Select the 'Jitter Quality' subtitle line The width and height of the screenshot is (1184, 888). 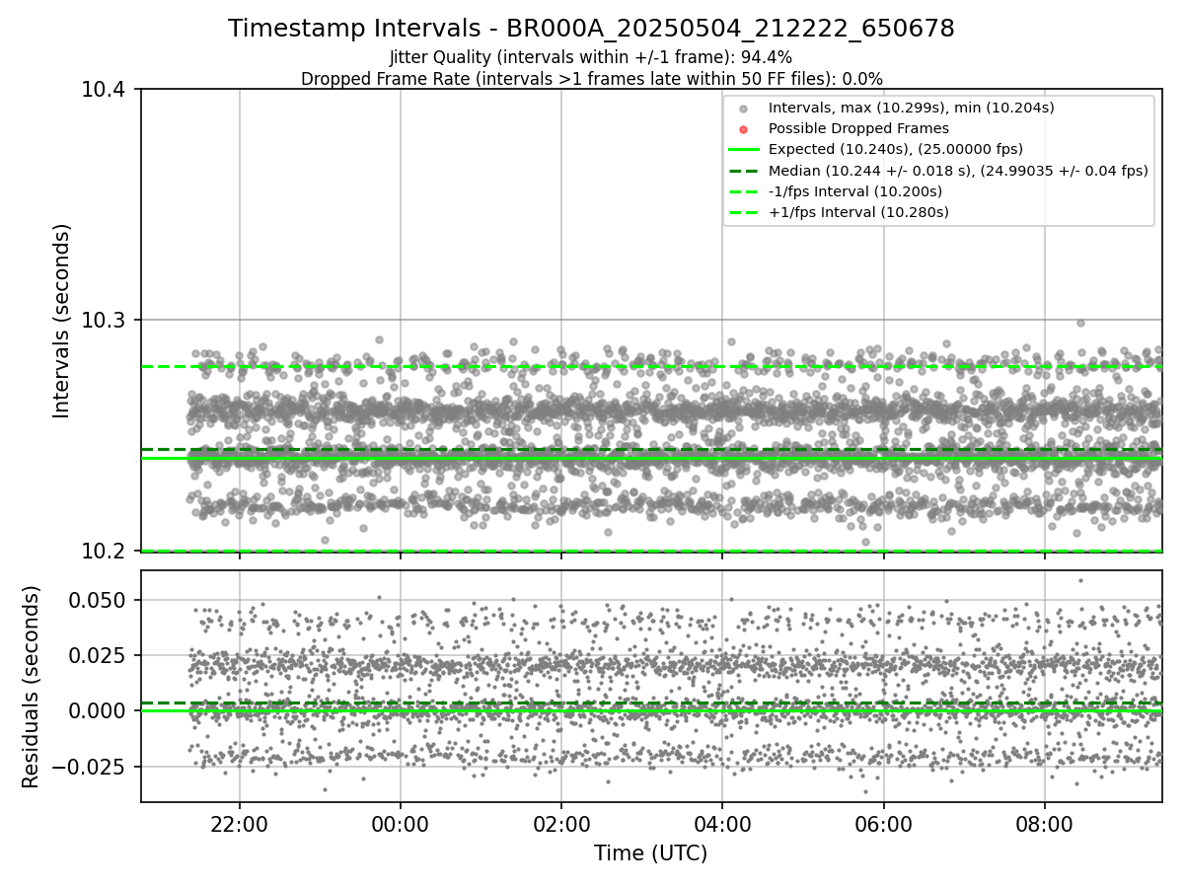(x=591, y=57)
